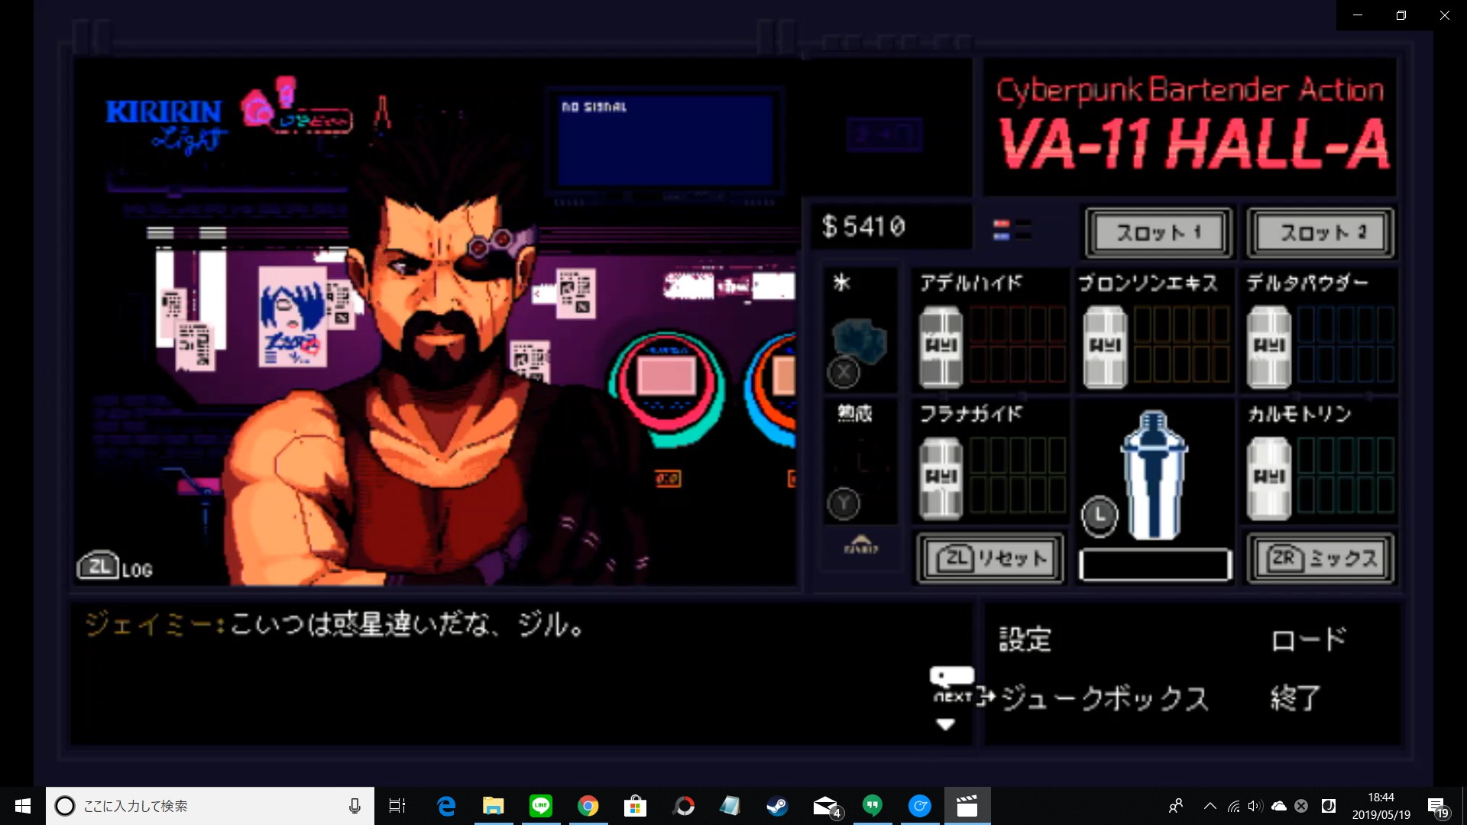This screenshot has height=825, width=1467.
Task: Open Movies & TV clapperboard icon
Action: (x=967, y=806)
